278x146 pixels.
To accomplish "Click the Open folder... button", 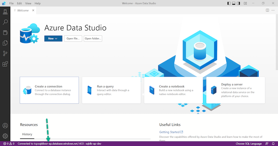I will point(93,39).
